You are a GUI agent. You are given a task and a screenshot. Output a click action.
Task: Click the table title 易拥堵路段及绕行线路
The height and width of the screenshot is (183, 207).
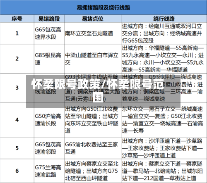103,7
